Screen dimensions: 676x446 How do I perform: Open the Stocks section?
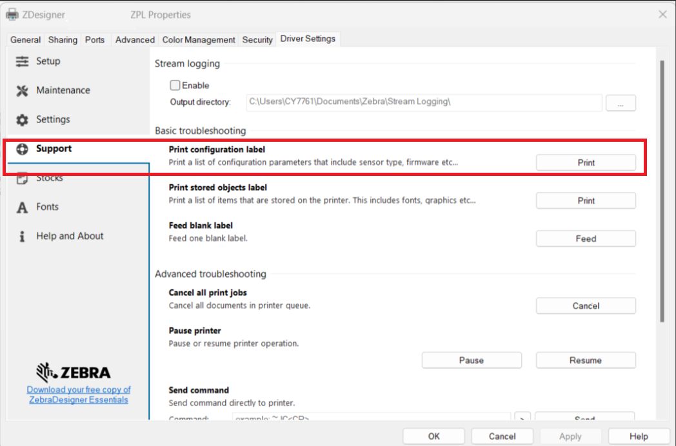pyautogui.click(x=50, y=177)
